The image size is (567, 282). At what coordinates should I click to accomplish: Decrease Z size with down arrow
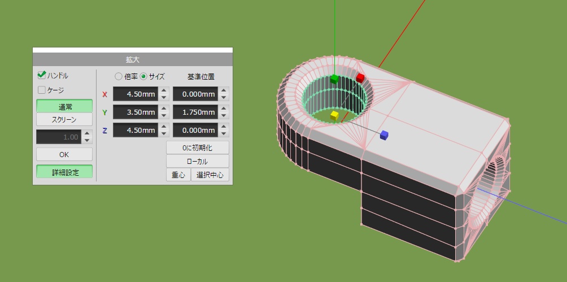164,133
